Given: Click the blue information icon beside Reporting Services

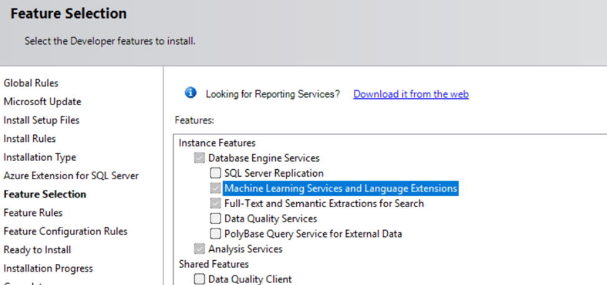Looking at the screenshot, I should pos(191,93).
